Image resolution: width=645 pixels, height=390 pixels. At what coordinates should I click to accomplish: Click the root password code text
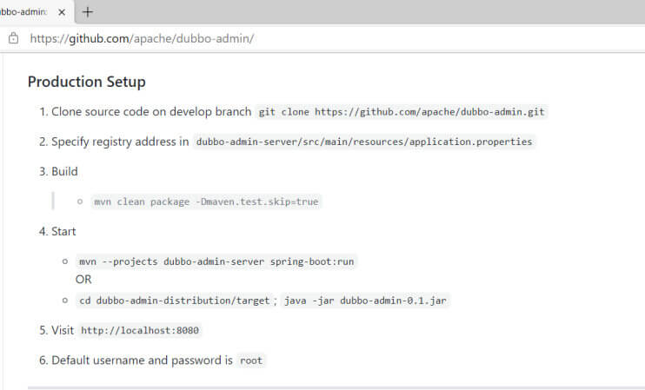point(251,360)
